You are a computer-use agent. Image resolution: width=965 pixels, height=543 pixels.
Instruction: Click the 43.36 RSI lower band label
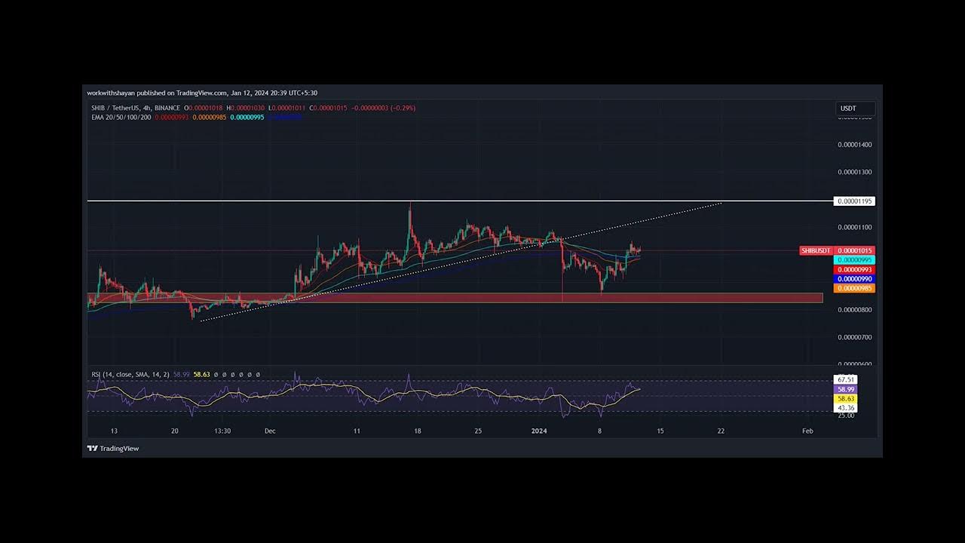click(845, 407)
